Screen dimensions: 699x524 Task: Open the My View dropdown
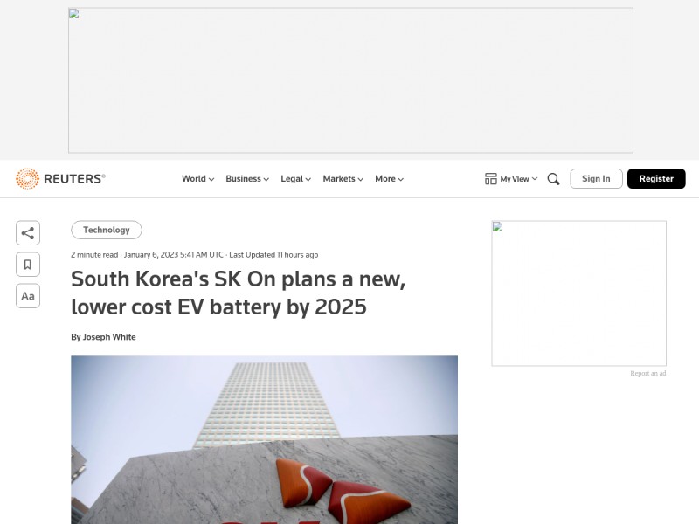click(x=518, y=179)
